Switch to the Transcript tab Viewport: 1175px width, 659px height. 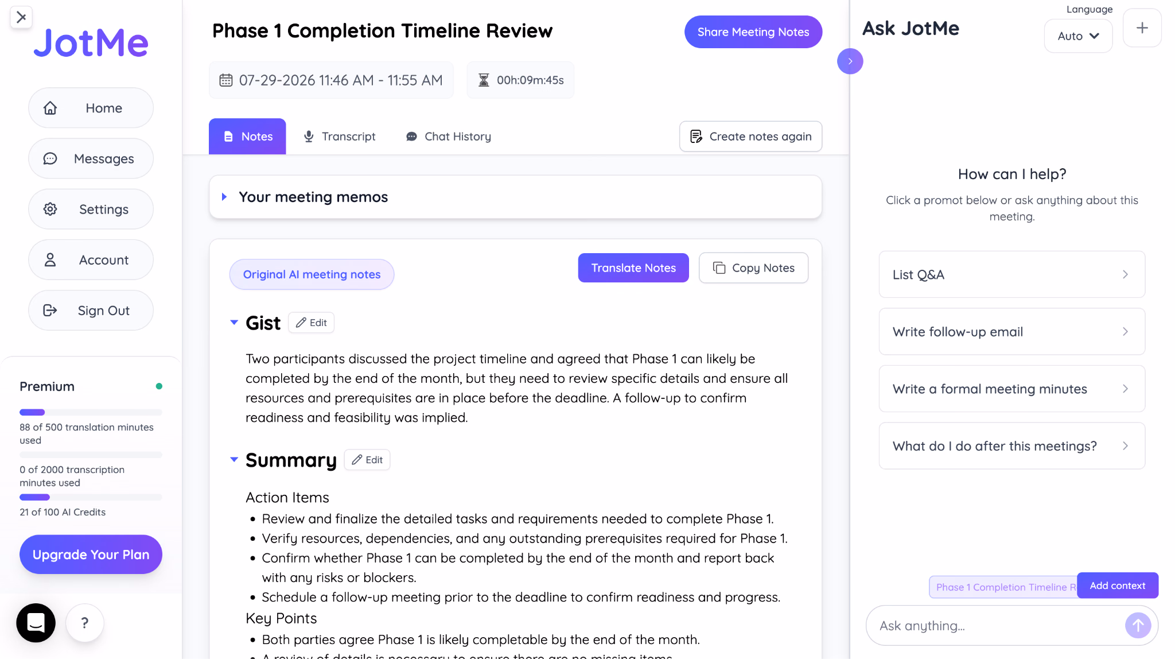coord(340,137)
